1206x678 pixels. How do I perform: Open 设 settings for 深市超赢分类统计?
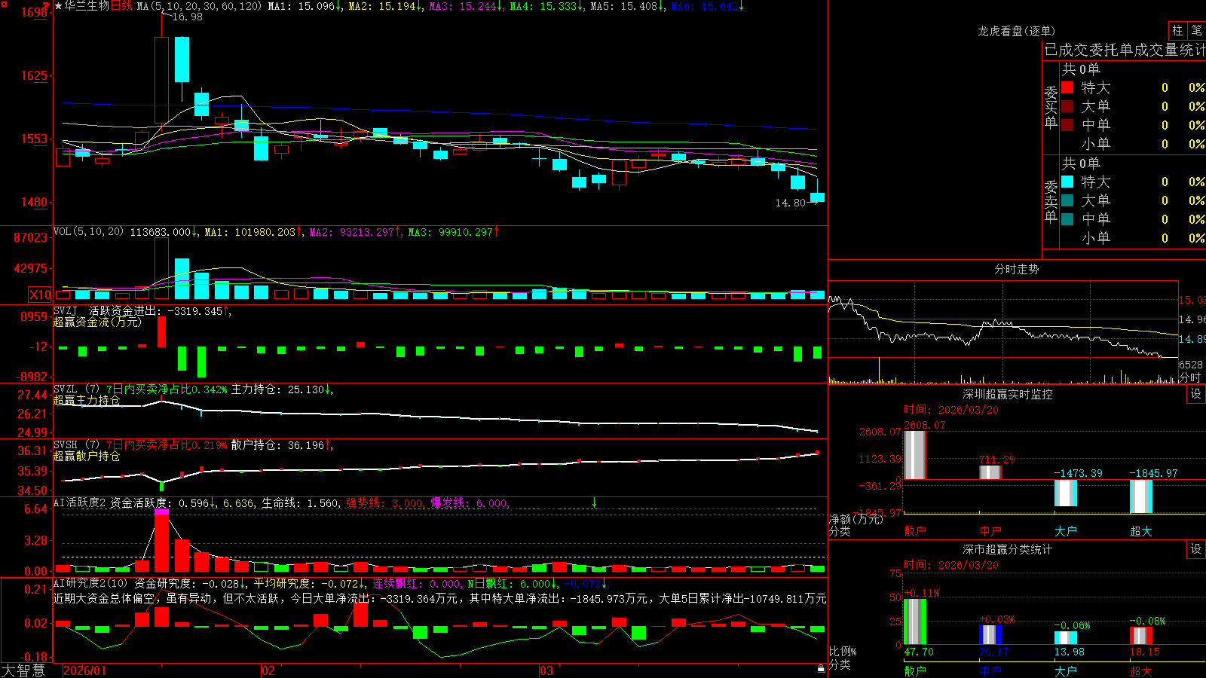(1196, 549)
